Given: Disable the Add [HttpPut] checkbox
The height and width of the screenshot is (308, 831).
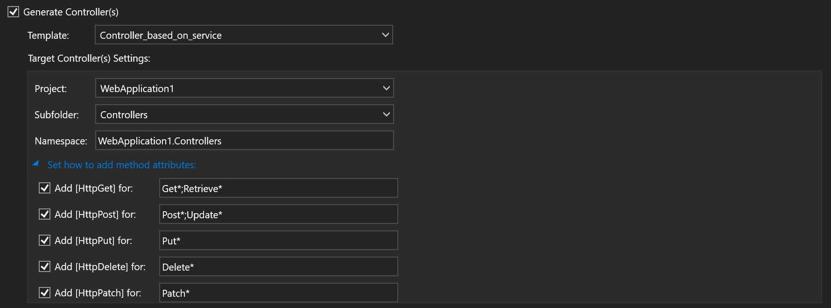Looking at the screenshot, I should point(44,241).
